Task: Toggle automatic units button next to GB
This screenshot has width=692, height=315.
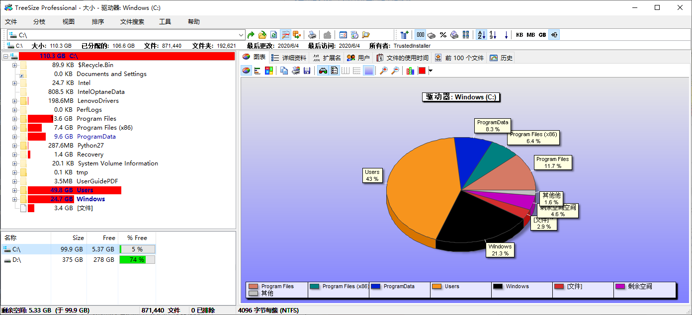Action: point(554,35)
